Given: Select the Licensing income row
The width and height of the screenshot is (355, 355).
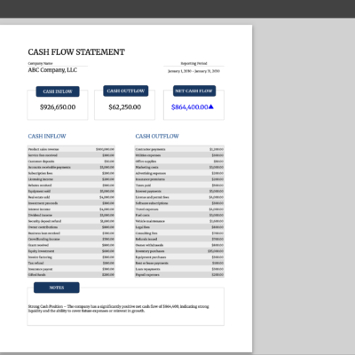Looking at the screenshot, I should coord(71,179).
